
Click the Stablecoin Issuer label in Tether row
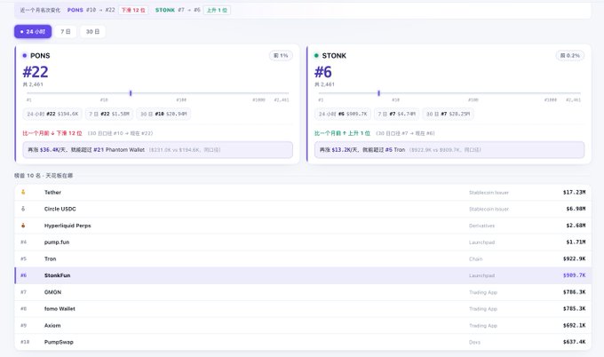489,192
